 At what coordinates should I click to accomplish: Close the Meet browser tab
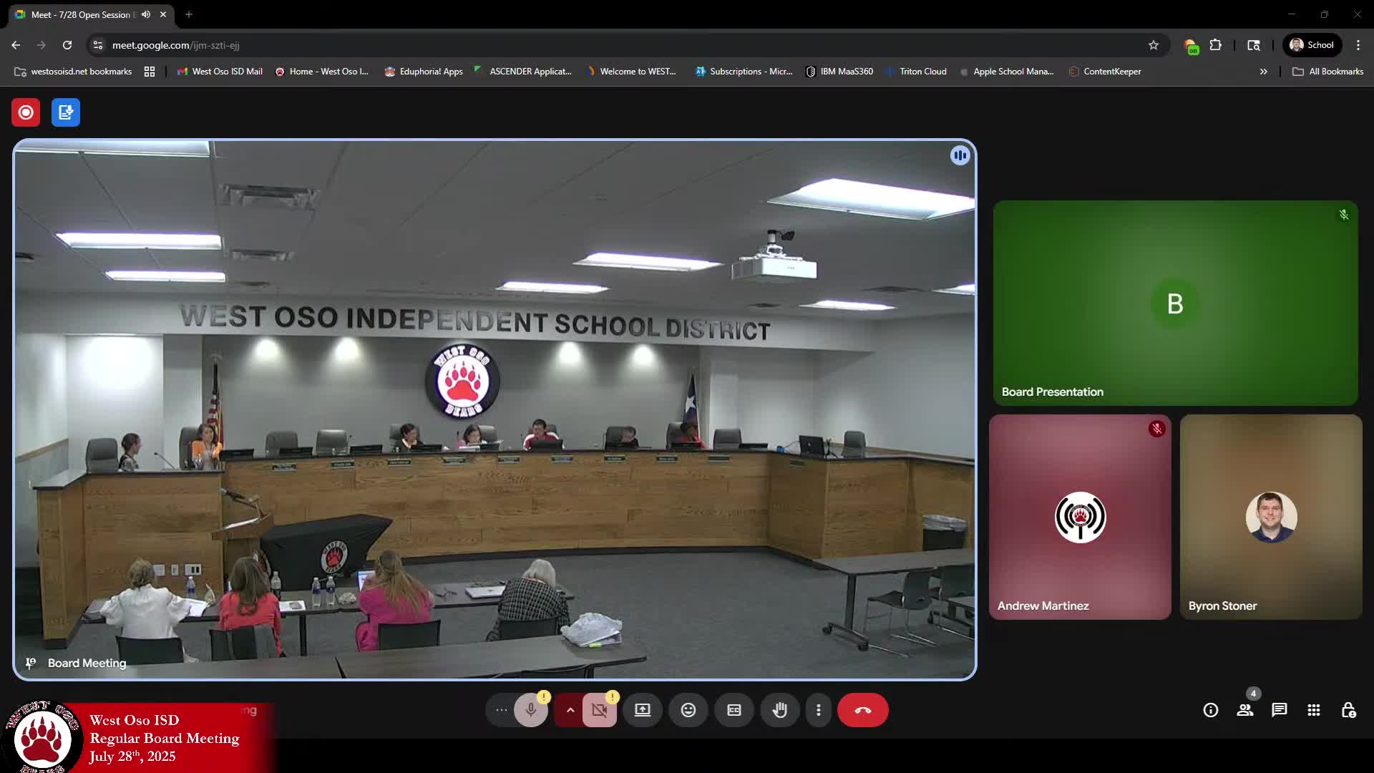tap(163, 14)
